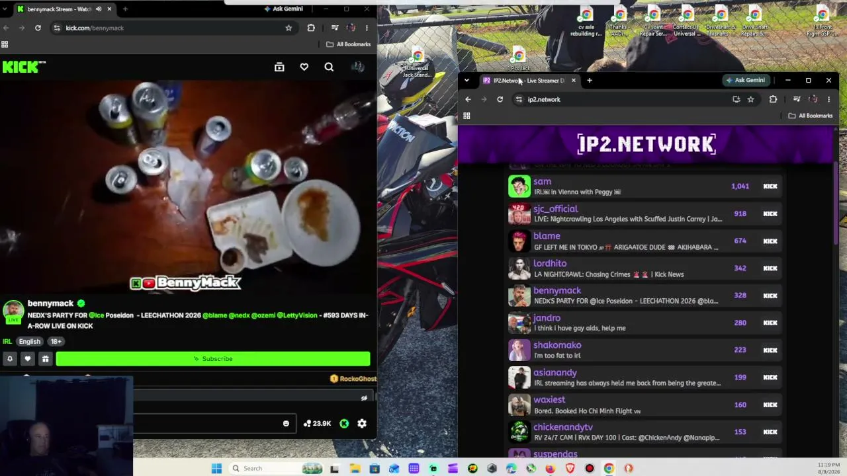Open extensions in the Kick browser window
Screen dimensions: 847x476
click(x=311, y=28)
